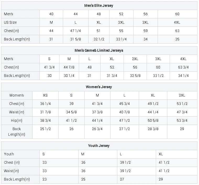This screenshot has height=185, width=199.
Task: Click the Women's Jersey section header
Action: pos(99,87)
